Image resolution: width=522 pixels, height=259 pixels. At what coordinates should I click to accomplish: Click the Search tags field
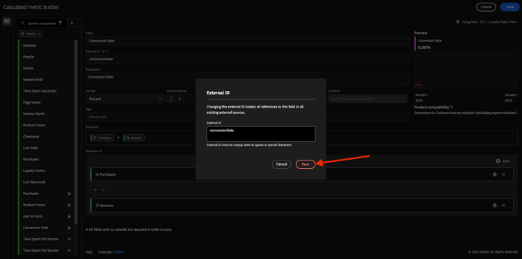(247, 117)
